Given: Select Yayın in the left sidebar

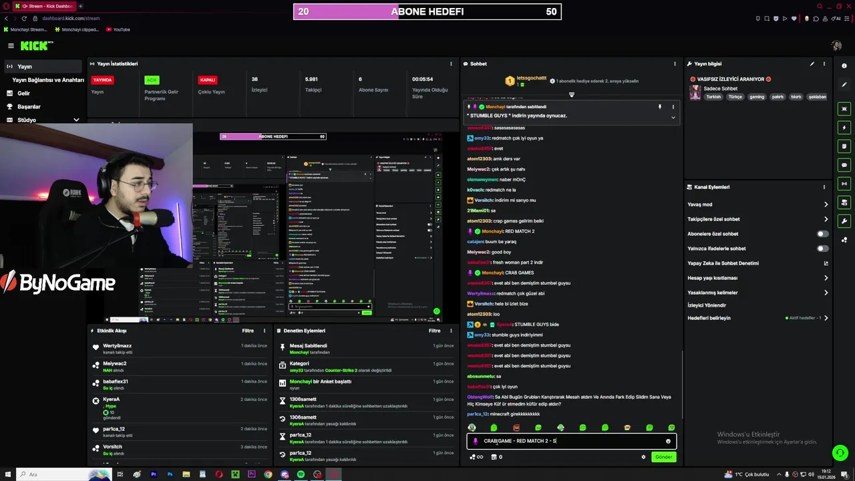Looking at the screenshot, I should 43,66.
